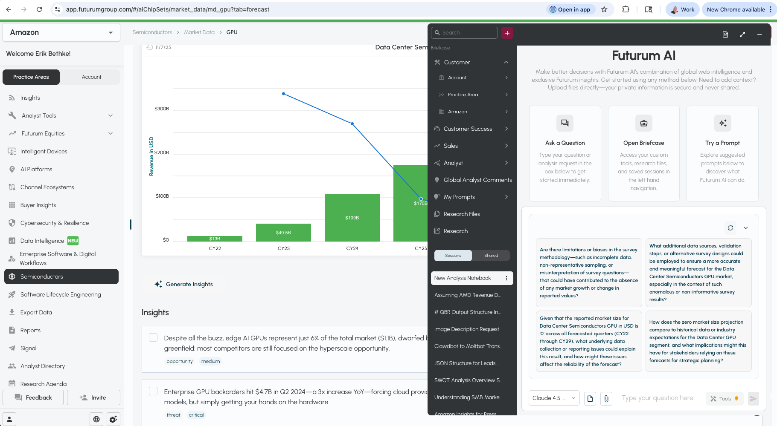Screen dimensions: 777x426
Task: Open the document summary icon in AI panel header
Action: (725, 35)
